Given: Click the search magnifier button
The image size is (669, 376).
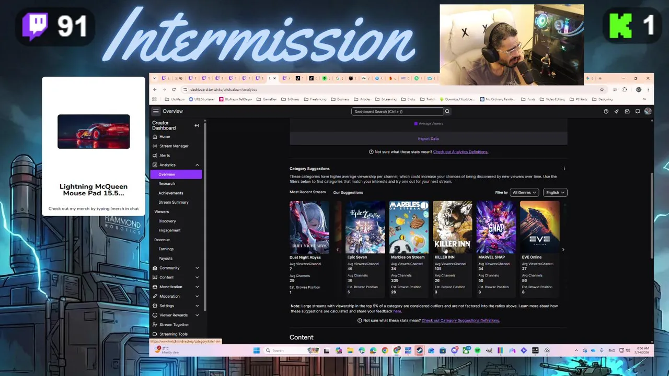Looking at the screenshot, I should (x=447, y=111).
